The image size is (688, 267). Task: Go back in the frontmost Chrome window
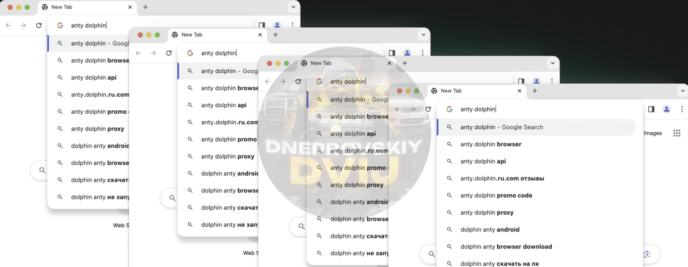coord(398,109)
